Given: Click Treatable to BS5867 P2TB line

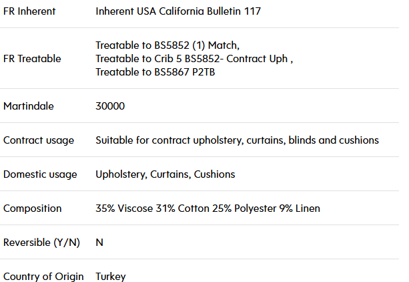Looking at the screenshot, I should coord(155,72).
